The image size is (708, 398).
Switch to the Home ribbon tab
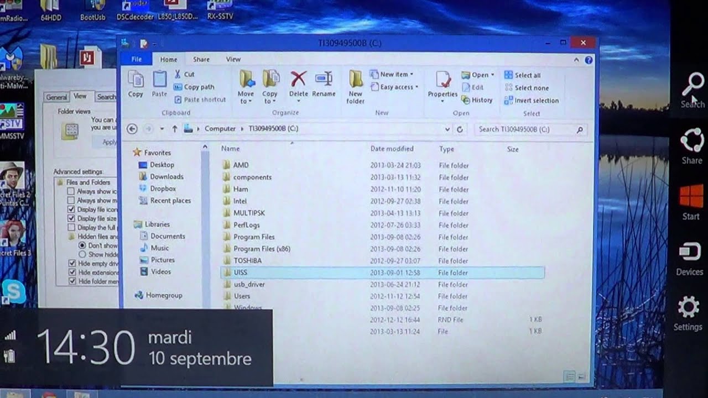169,59
